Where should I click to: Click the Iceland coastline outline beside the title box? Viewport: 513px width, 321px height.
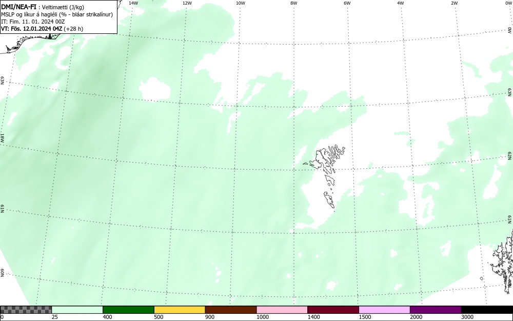[x=29, y=43]
